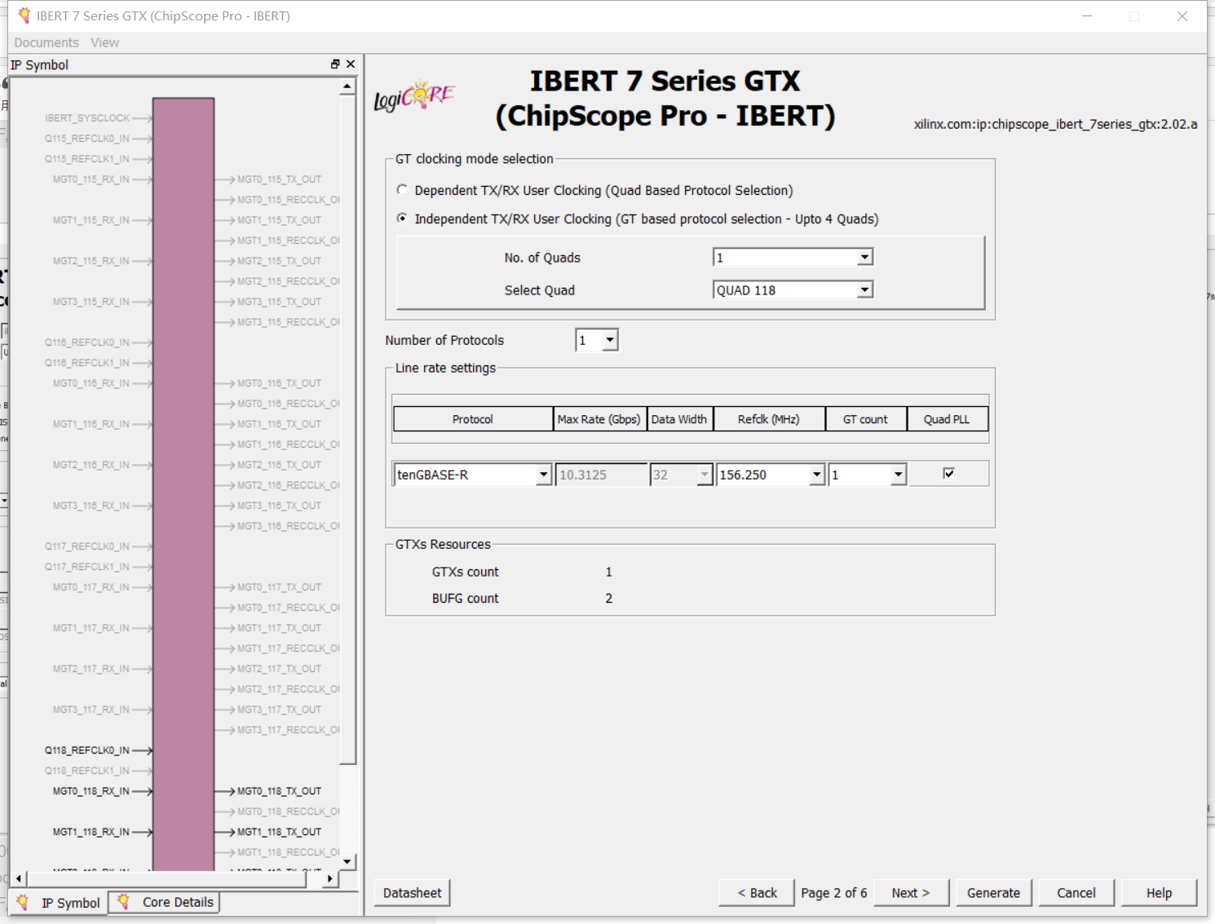Toggle the Quad PLL checkbox
Image resolution: width=1215 pixels, height=924 pixels.
click(x=948, y=473)
